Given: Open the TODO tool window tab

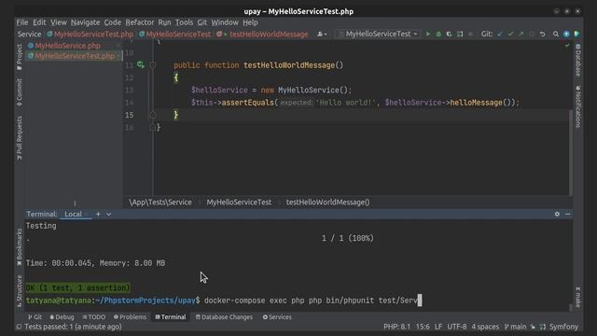Looking at the screenshot, I should pyautogui.click(x=93, y=317).
